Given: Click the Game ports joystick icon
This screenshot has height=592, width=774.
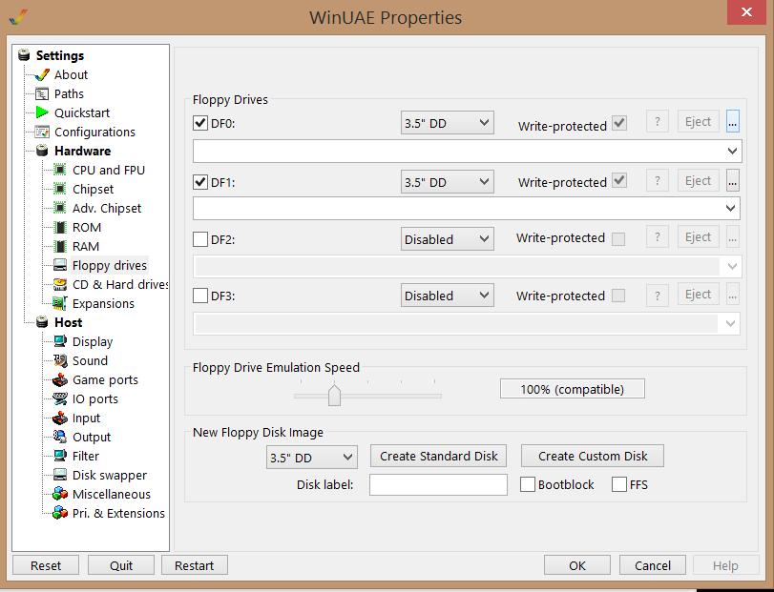Looking at the screenshot, I should tap(60, 380).
